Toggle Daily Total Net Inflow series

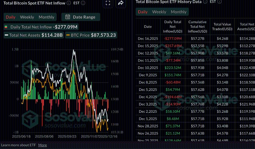pyautogui.click(x=42, y=27)
